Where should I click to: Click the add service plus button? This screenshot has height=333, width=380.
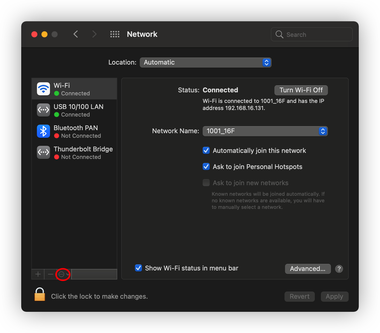(38, 274)
